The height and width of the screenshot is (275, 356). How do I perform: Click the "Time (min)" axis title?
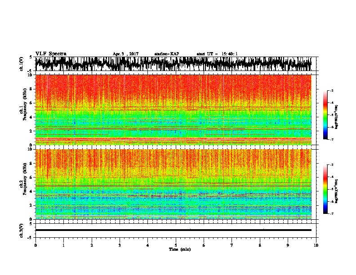[x=180, y=249]
